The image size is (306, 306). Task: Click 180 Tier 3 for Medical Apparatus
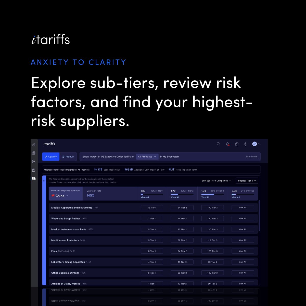point(212,208)
